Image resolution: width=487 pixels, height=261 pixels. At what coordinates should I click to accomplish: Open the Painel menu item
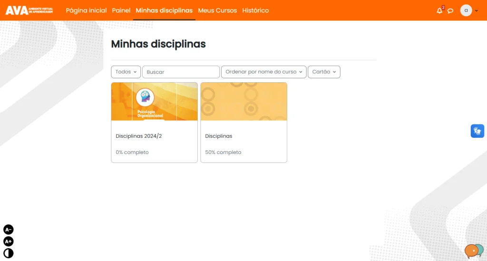121,10
